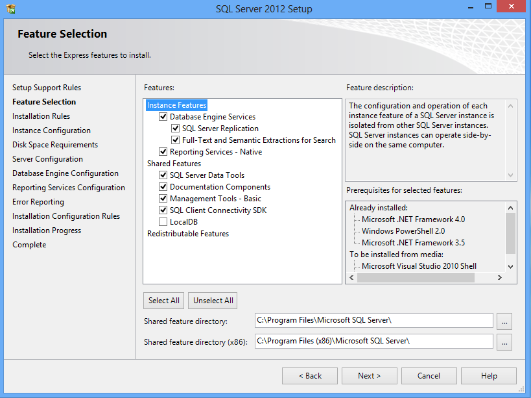Toggle SQL Server Replication checkbox

pyautogui.click(x=176, y=129)
